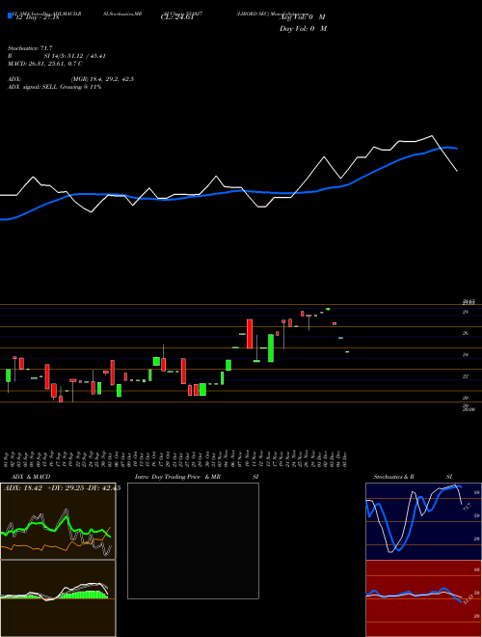Click the 'Stochastics & RSI' panel title
Viewport: 482px width, 637px height.
click(x=413, y=477)
